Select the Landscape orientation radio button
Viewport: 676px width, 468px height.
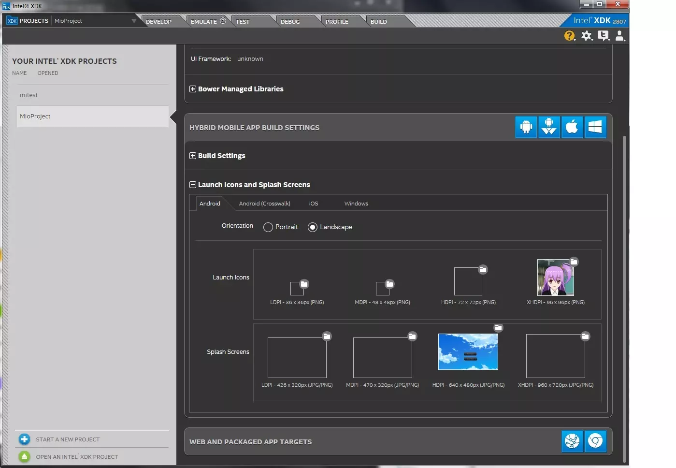tap(313, 227)
